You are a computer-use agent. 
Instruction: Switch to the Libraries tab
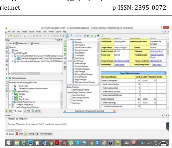[x=36, y=111]
